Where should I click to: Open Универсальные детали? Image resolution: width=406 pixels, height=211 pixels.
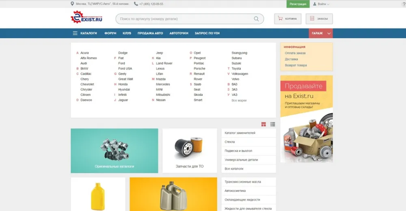pyautogui.click(x=248, y=160)
